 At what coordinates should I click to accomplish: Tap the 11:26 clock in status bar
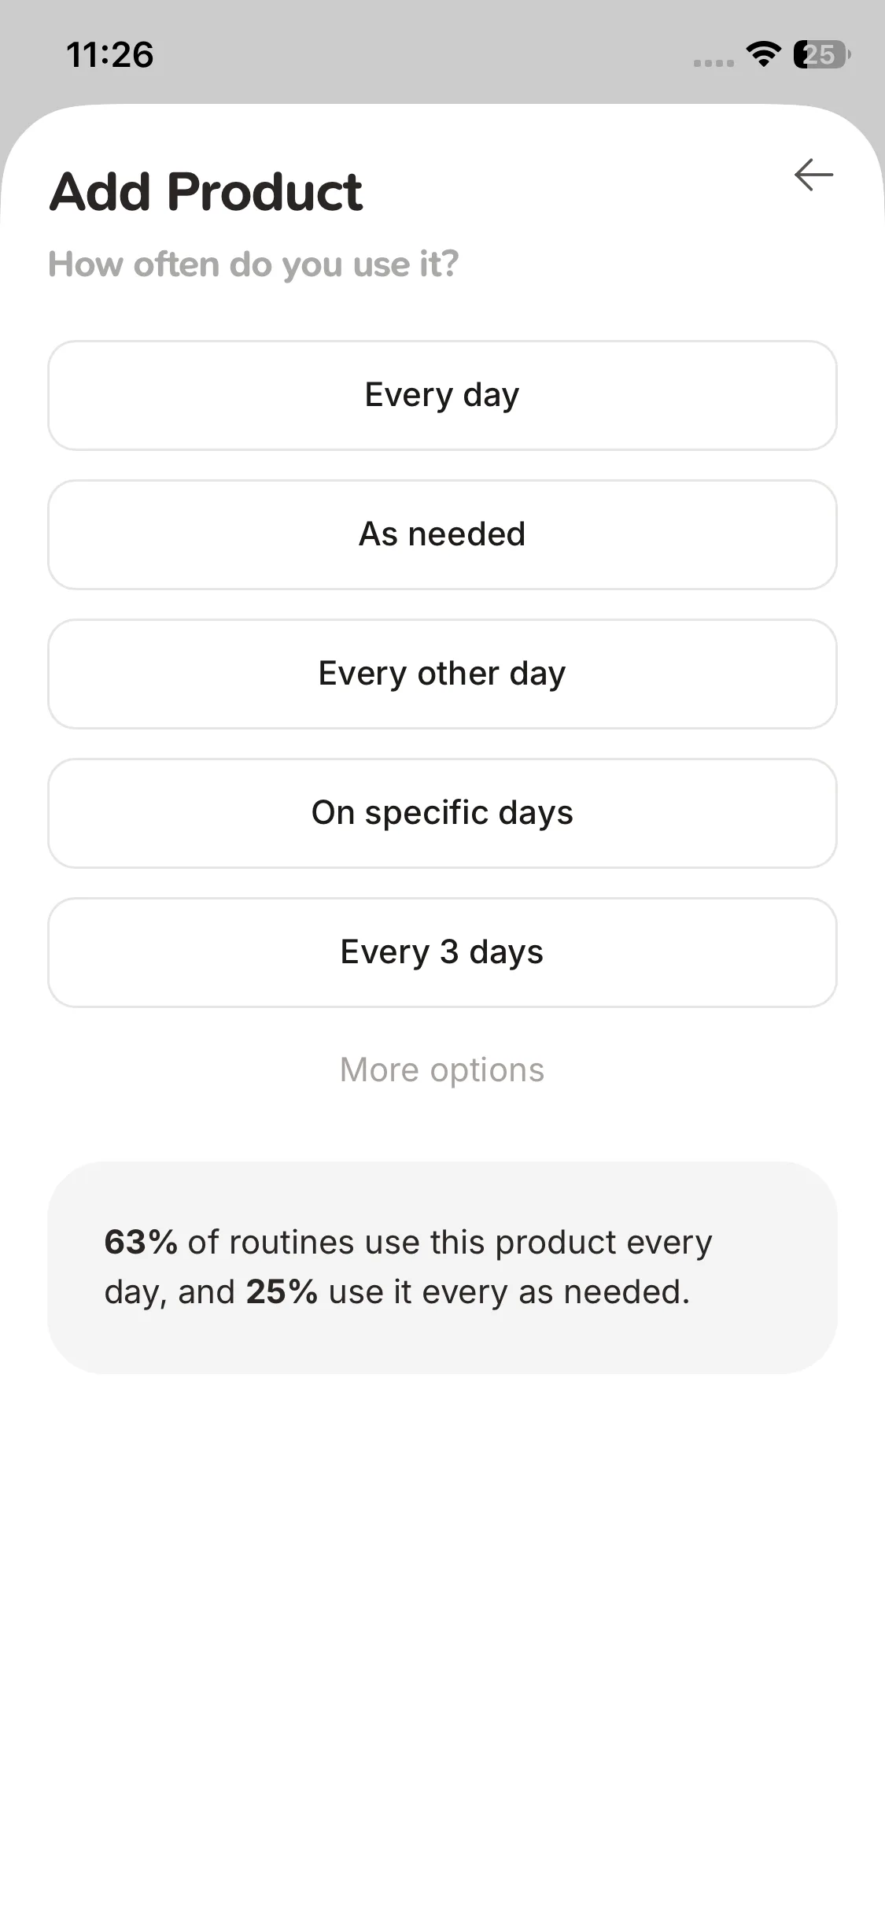[x=110, y=55]
